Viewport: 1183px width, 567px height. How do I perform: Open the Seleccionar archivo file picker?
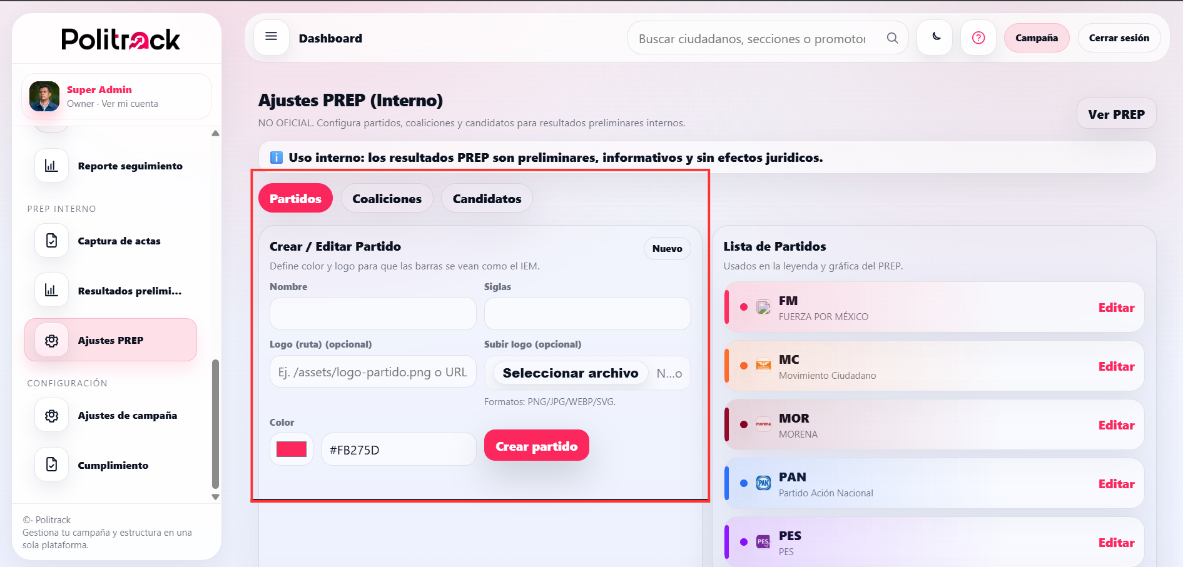click(569, 373)
